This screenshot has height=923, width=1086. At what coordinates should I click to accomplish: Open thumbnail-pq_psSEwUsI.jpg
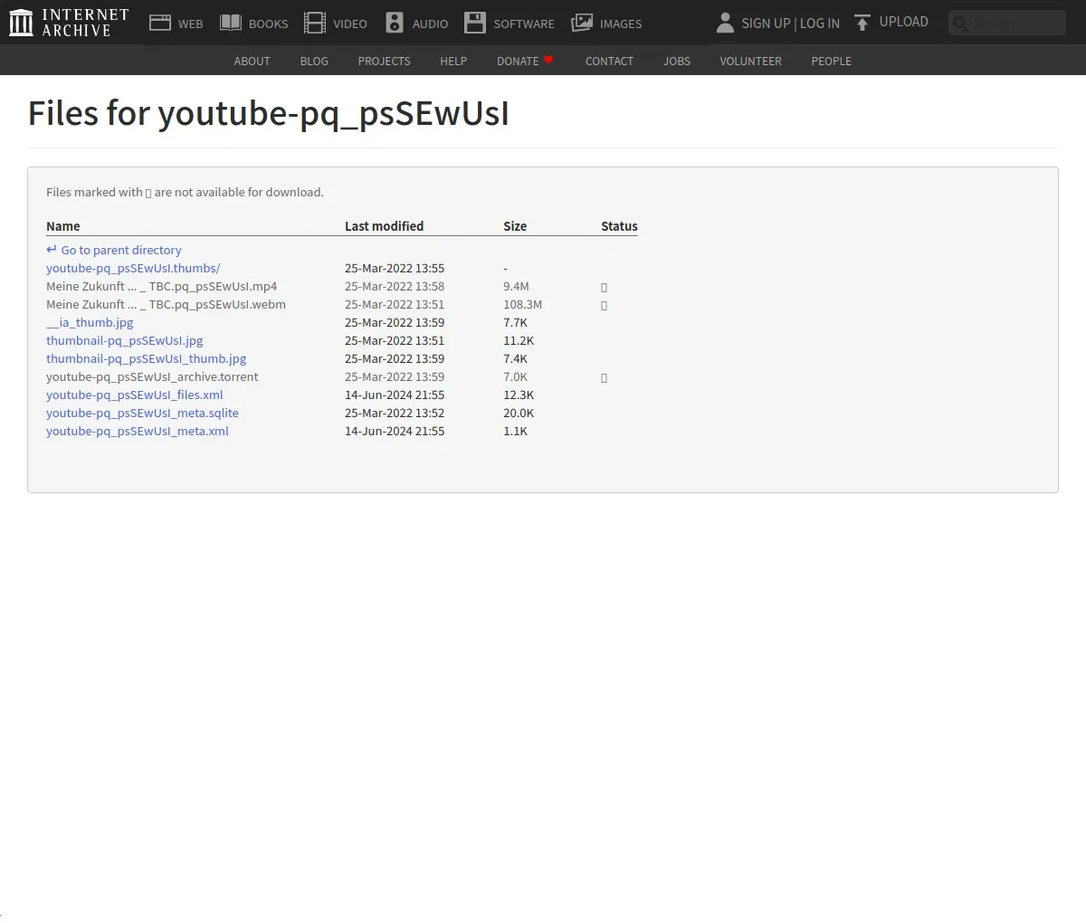tap(125, 340)
